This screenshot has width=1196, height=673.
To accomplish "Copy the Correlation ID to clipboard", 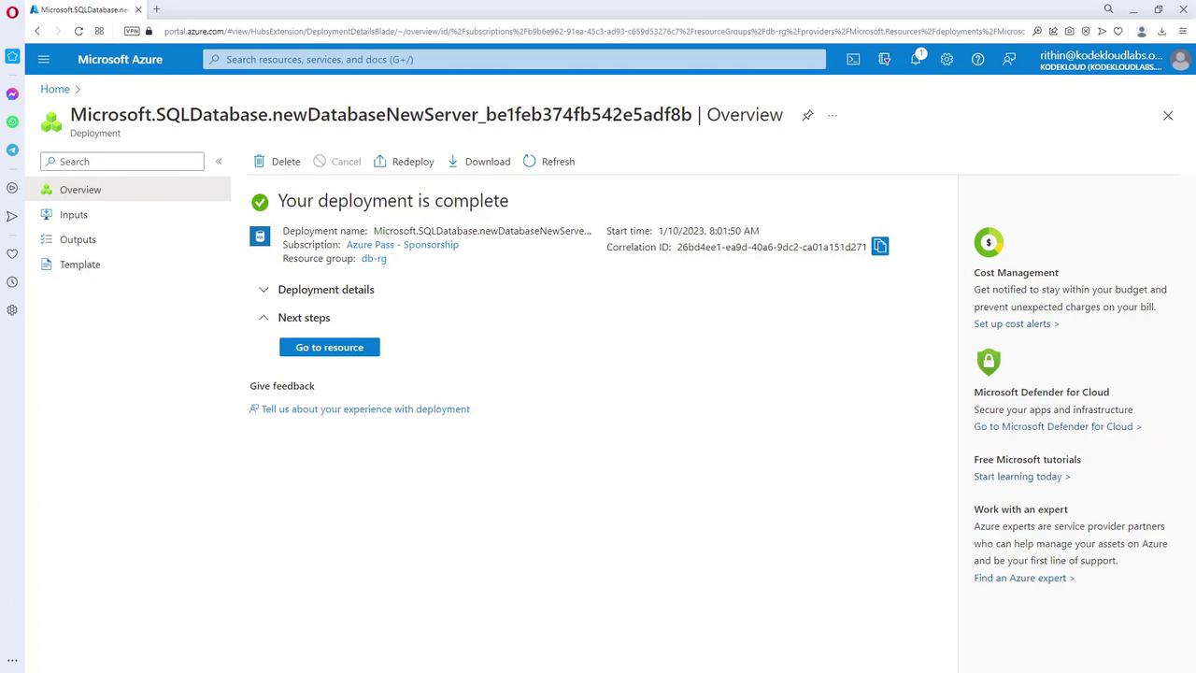I will 880,247.
